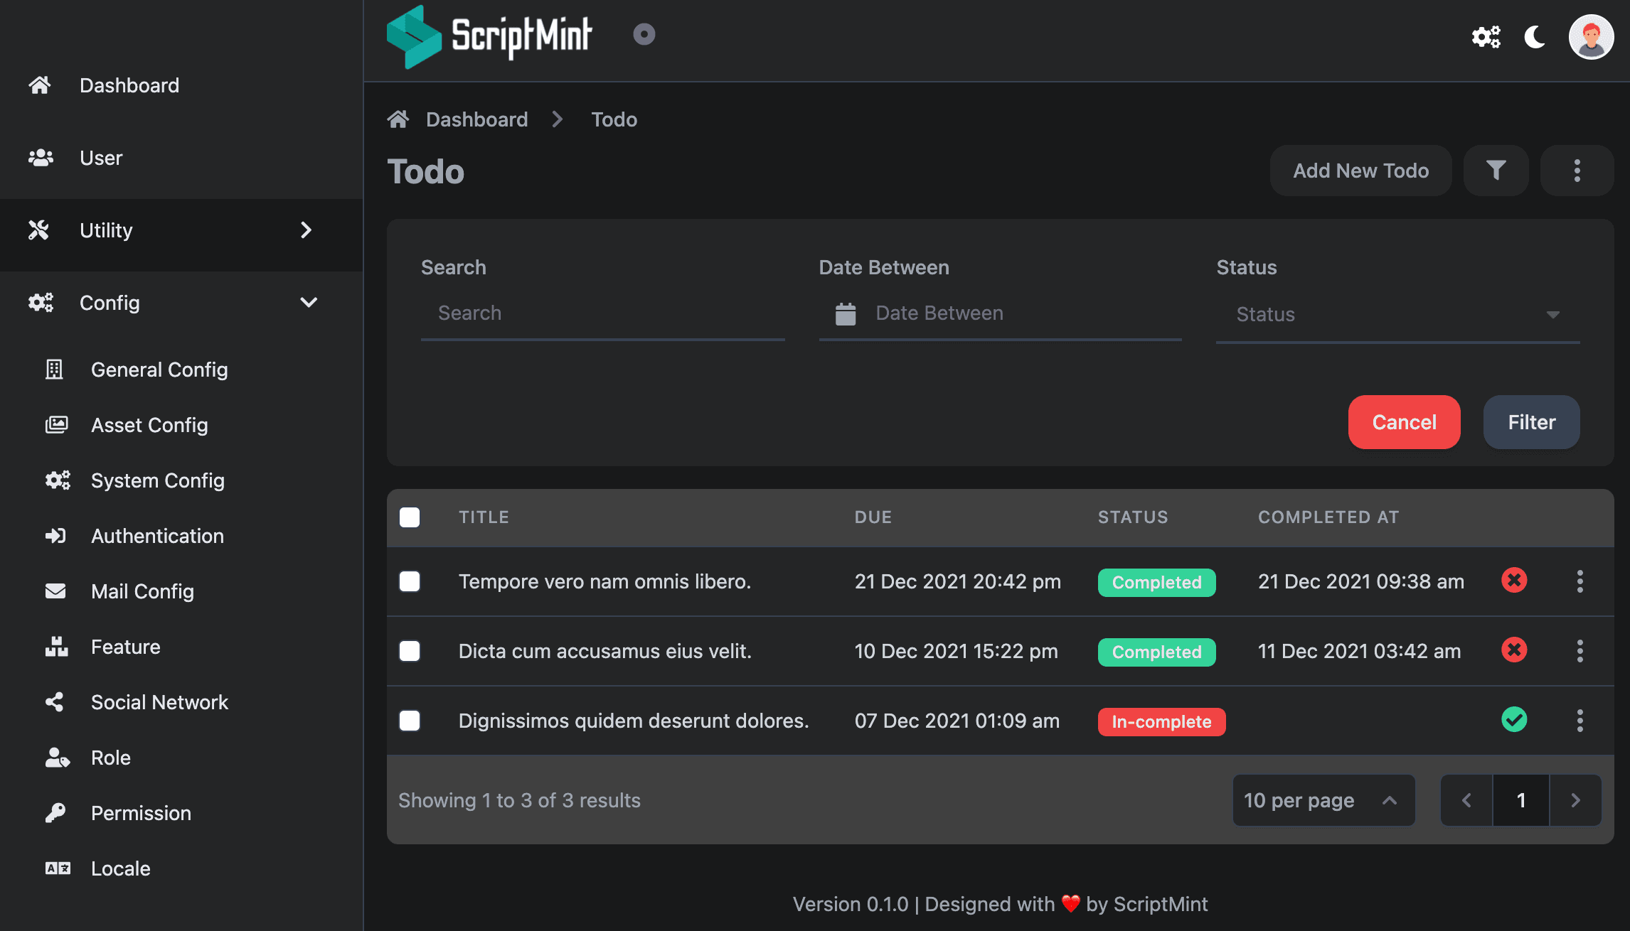Select the Social Network share icon
The image size is (1630, 931).
tap(56, 702)
